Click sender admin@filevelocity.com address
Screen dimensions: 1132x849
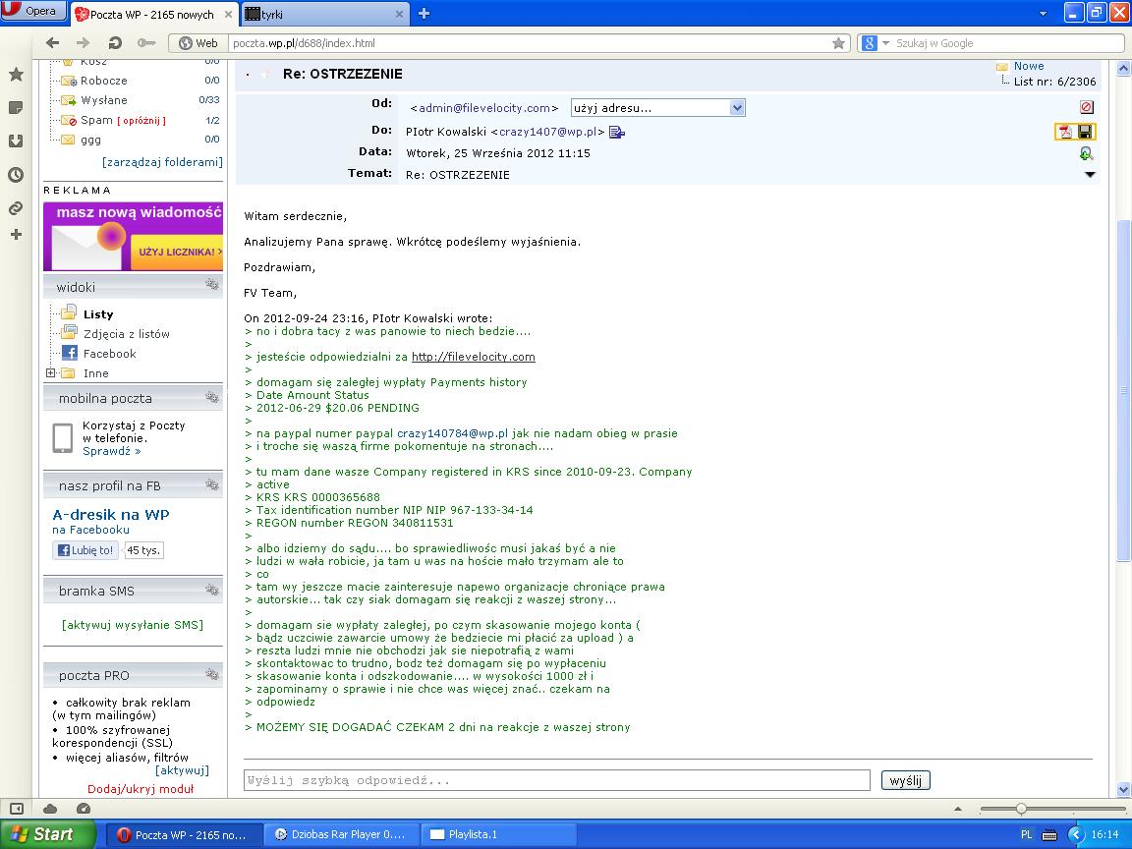[483, 108]
